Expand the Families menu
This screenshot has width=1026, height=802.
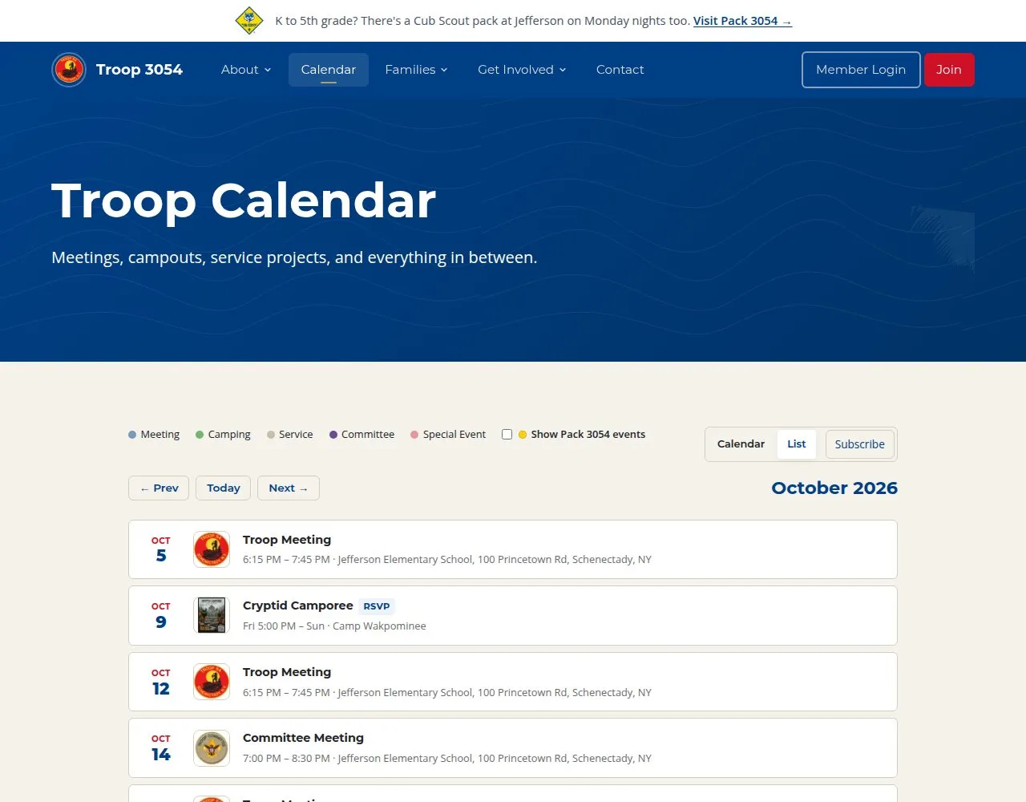coord(416,70)
